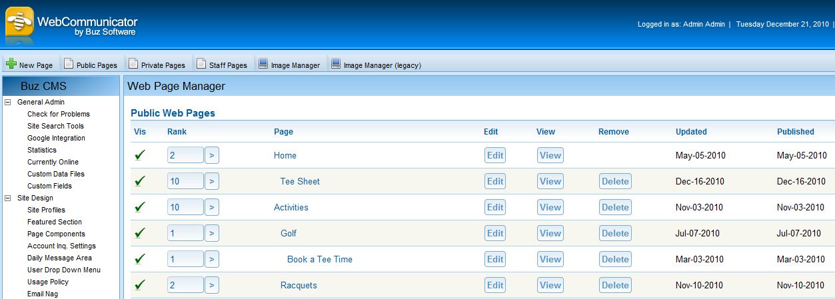This screenshot has height=299, width=835.
Task: Open Image Manager via its monitor icon
Action: point(263,64)
